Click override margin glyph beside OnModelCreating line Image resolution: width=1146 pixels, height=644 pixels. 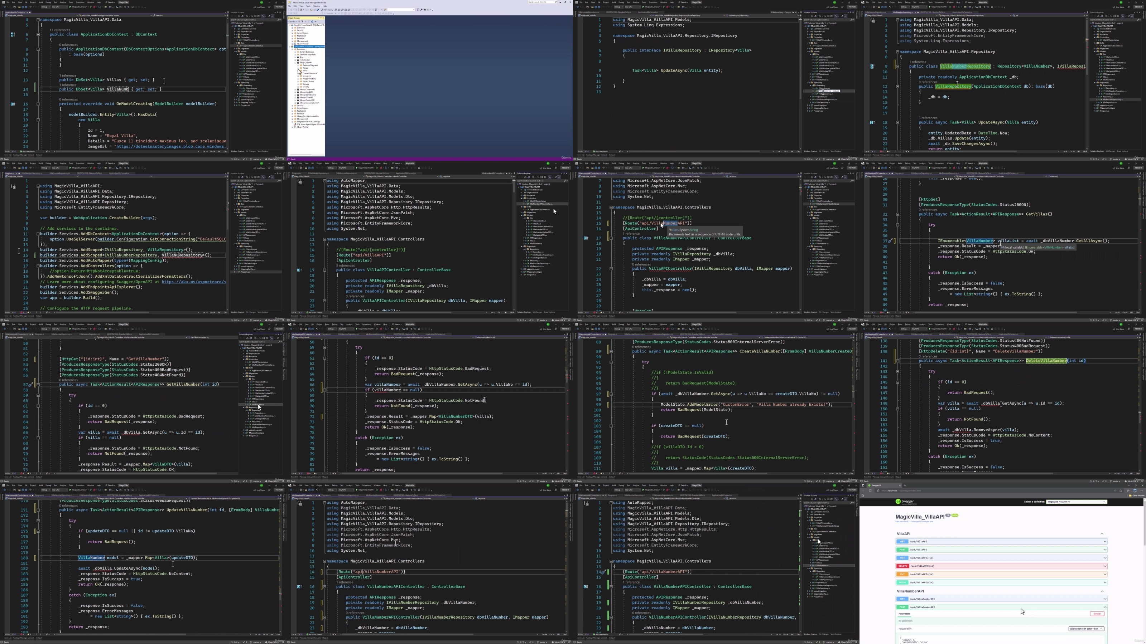point(13,103)
